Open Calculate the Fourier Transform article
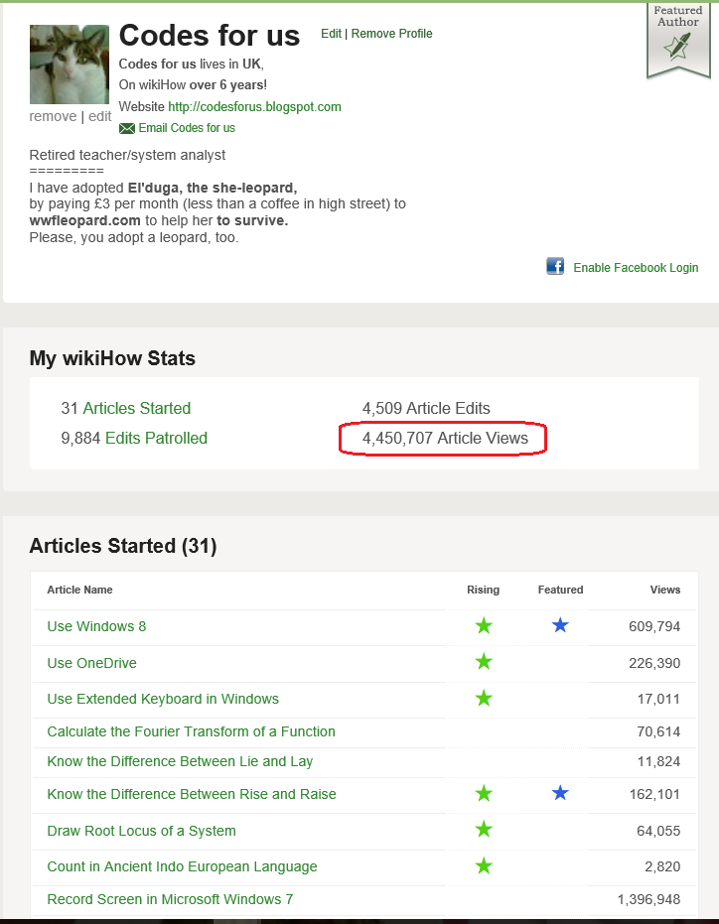719x924 pixels. [191, 731]
